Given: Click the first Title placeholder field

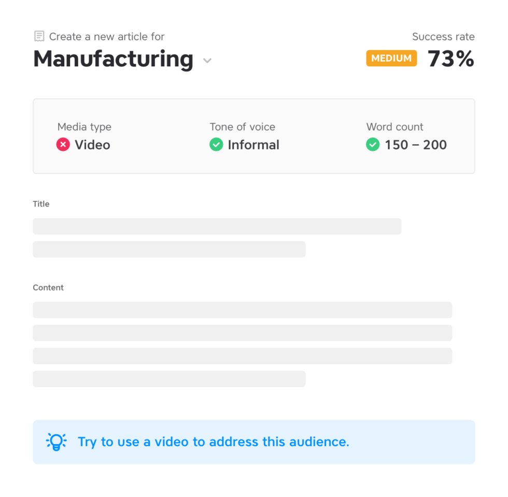Looking at the screenshot, I should (x=217, y=226).
